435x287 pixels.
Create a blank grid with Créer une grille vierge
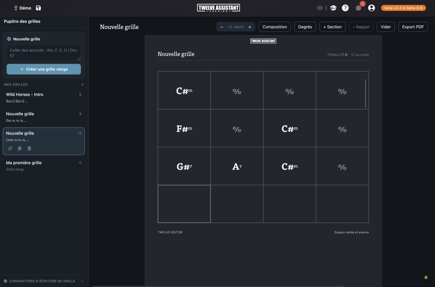[44, 69]
